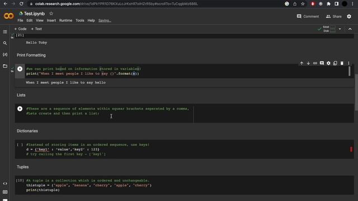Star the Test.ipynb notebook
This screenshot has height=201, width=358.
[51, 13]
